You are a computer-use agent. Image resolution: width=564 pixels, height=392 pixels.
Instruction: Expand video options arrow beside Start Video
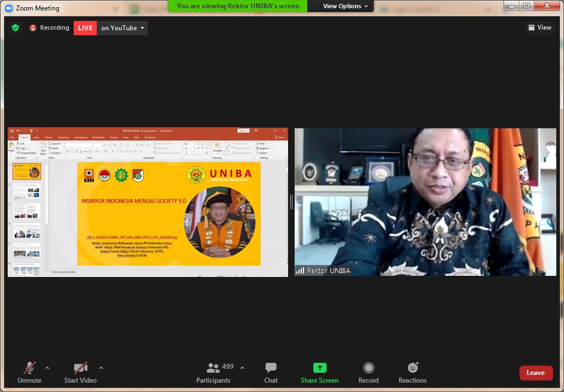pos(101,368)
